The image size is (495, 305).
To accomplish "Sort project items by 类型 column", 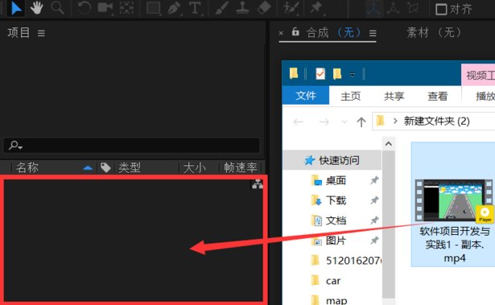I will [x=129, y=167].
